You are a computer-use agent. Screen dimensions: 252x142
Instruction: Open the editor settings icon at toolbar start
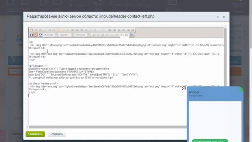[31, 30]
